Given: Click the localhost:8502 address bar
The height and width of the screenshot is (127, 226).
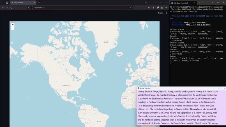Looking at the screenshot, I should tap(81, 8).
